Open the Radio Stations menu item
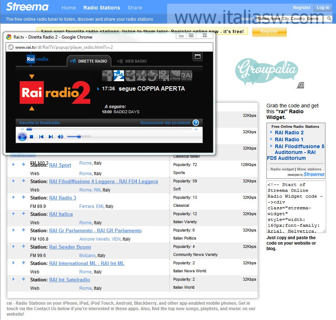 [102, 8]
